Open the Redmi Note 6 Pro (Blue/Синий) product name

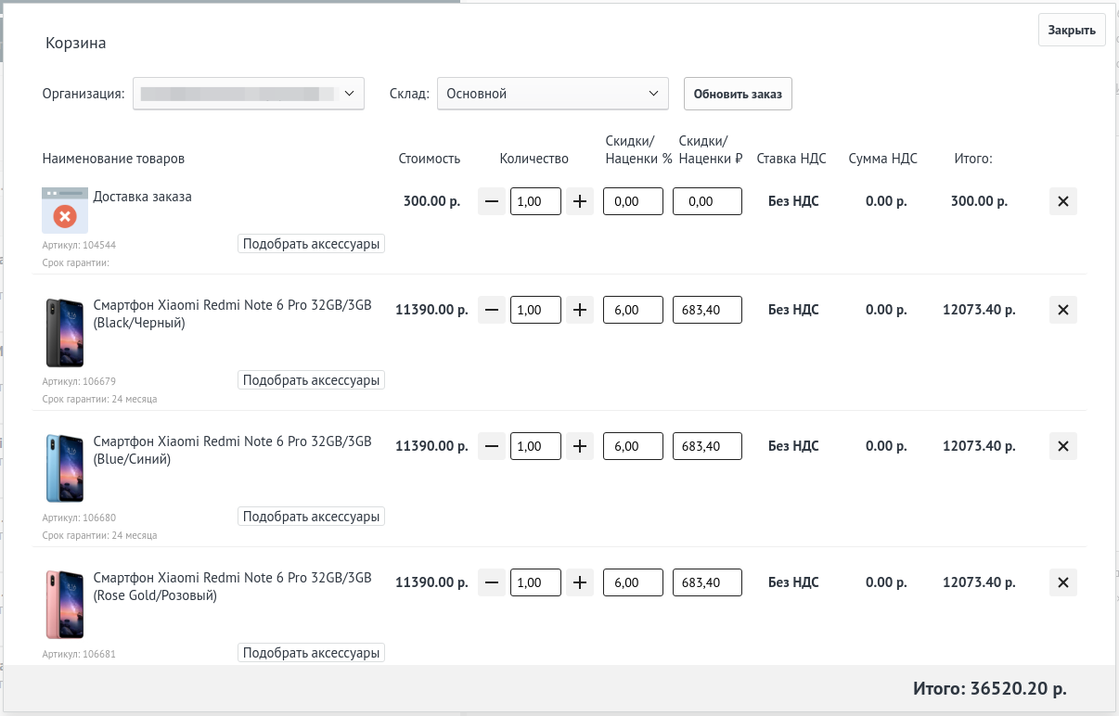pos(232,451)
